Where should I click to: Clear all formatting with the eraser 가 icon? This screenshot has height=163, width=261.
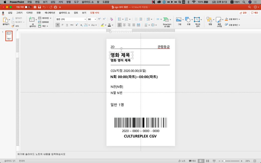click(111, 19)
